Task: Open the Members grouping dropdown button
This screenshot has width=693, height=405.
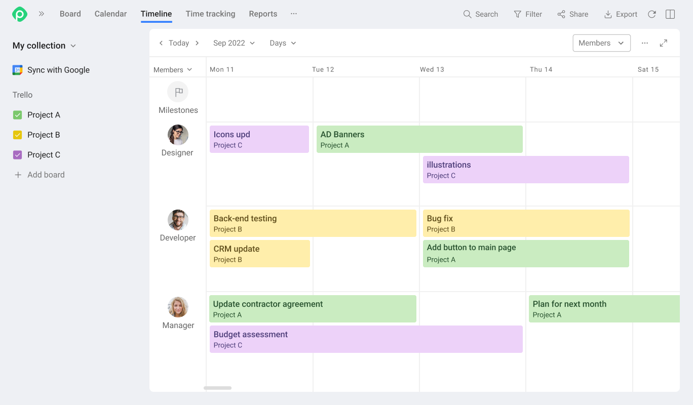Action: (601, 43)
